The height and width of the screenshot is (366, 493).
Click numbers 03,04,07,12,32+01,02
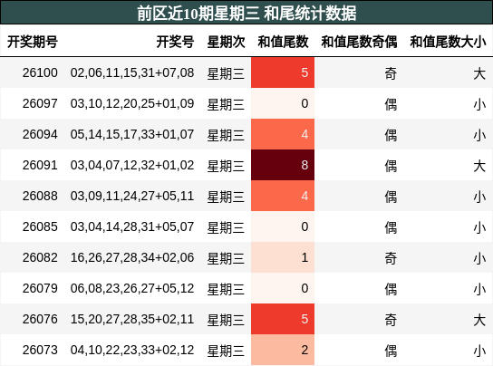pyautogui.click(x=132, y=166)
